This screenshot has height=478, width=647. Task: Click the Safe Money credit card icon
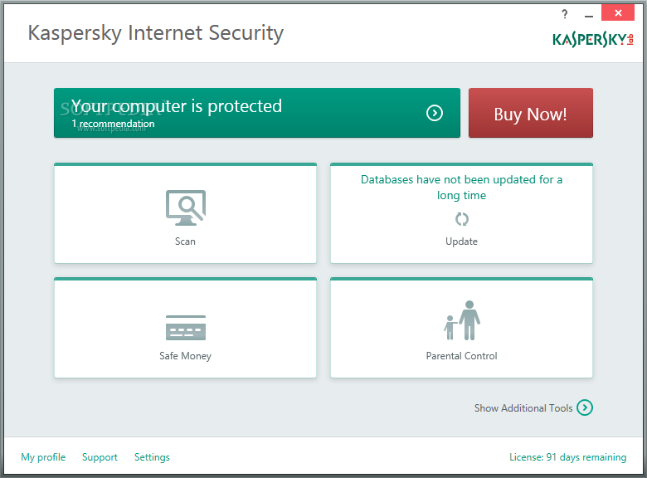185,328
